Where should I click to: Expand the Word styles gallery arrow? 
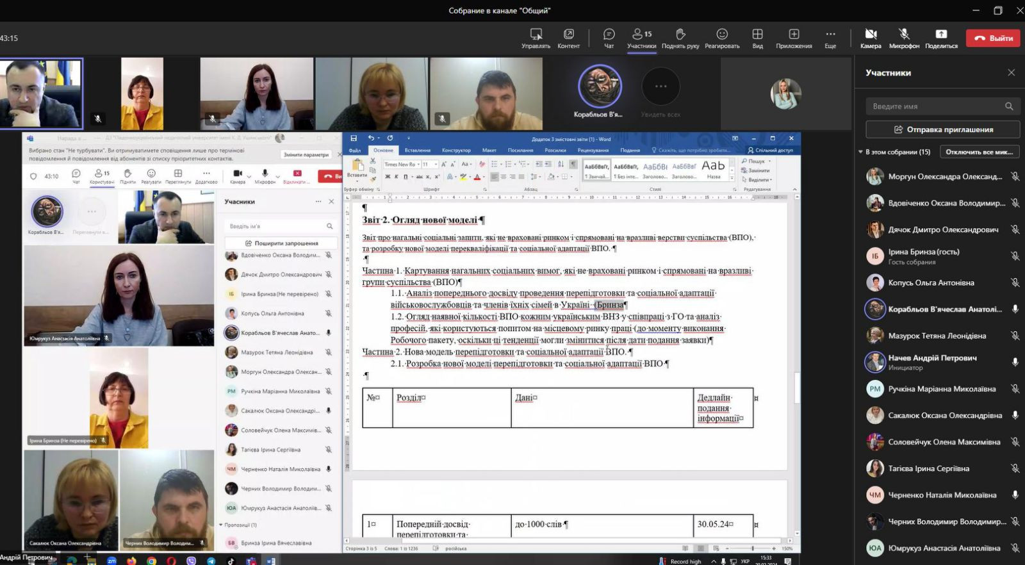[732, 178]
